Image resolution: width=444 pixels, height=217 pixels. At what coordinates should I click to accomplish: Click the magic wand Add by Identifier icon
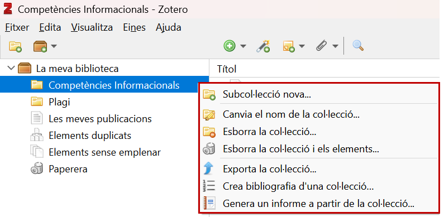pos(263,46)
